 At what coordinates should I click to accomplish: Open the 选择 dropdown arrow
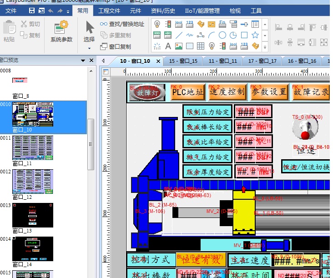pyautogui.click(x=89, y=48)
